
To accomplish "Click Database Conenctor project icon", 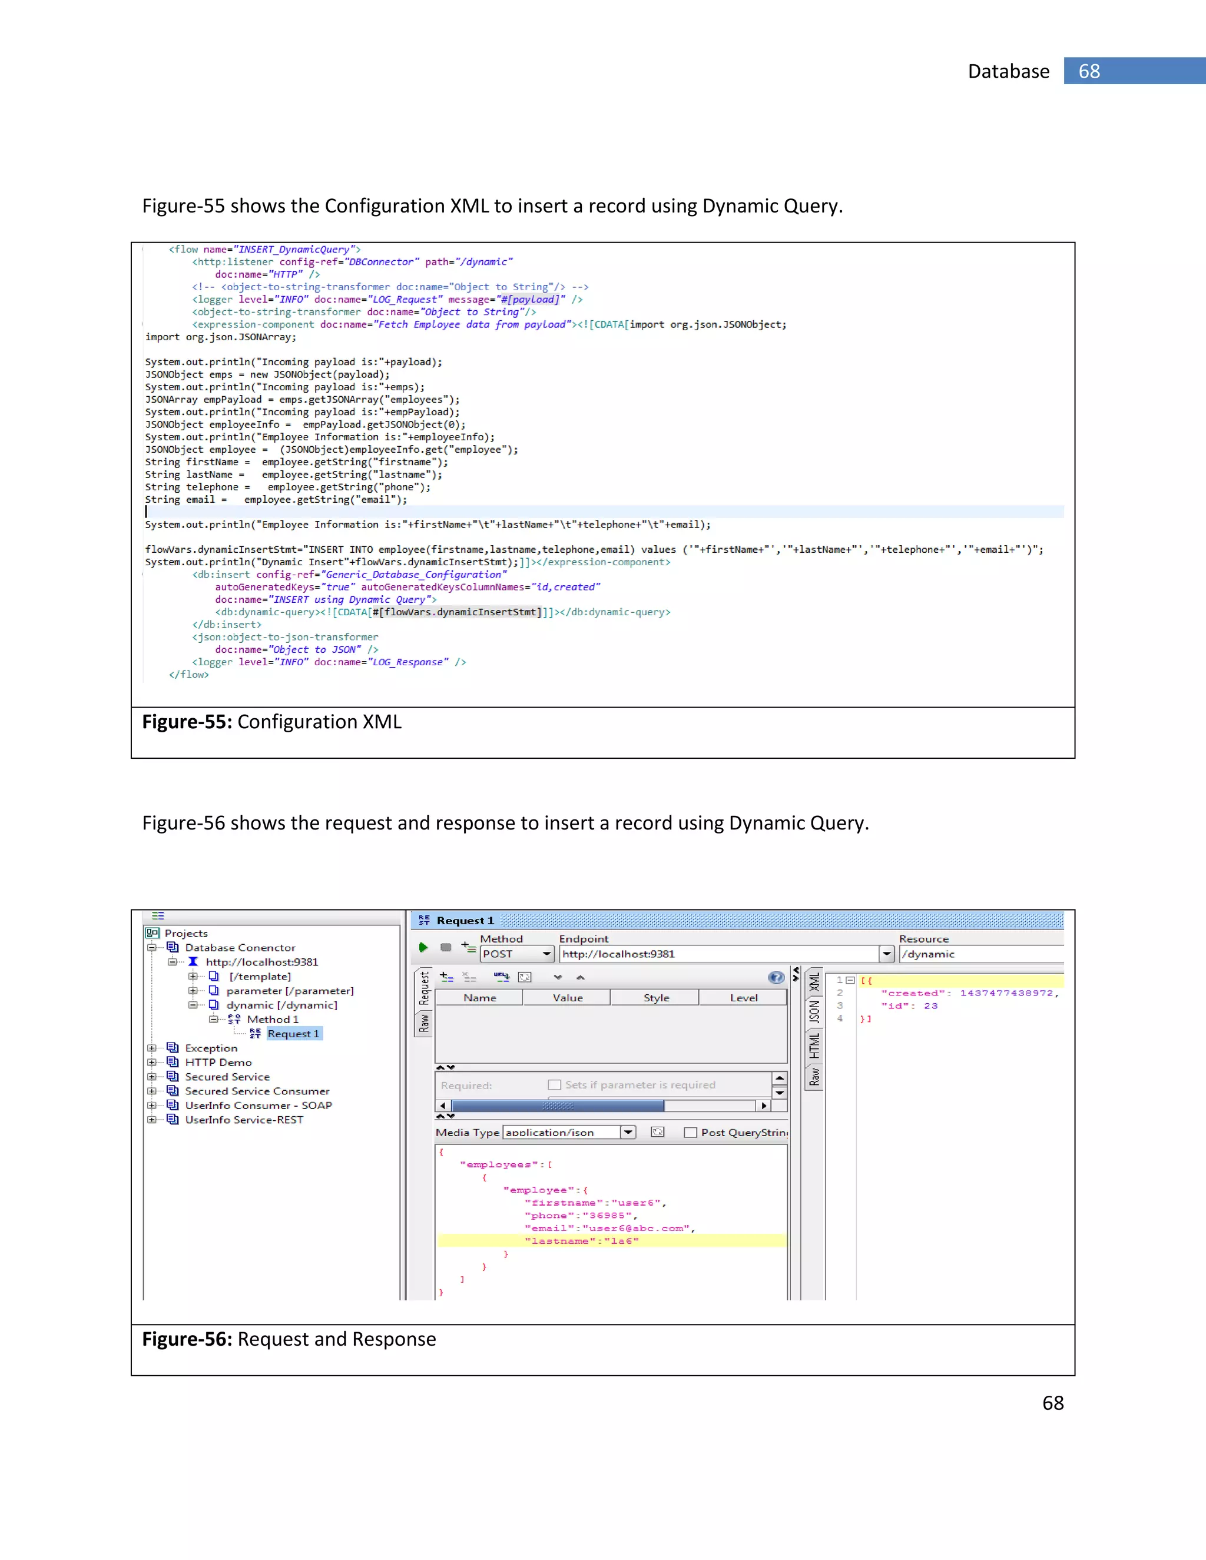I will pyautogui.click(x=172, y=947).
